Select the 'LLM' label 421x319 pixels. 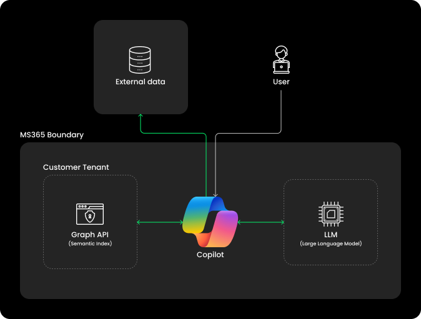click(331, 235)
